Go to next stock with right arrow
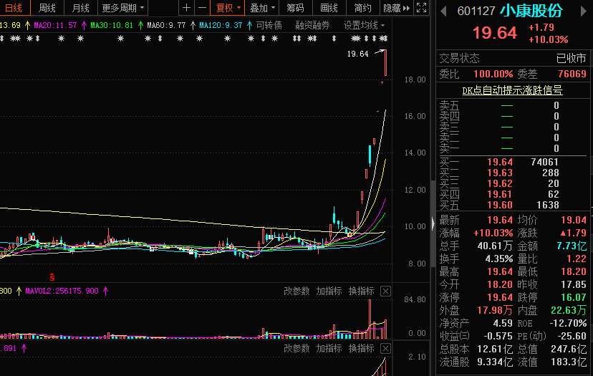The height and width of the screenshot is (376, 593). [x=583, y=11]
